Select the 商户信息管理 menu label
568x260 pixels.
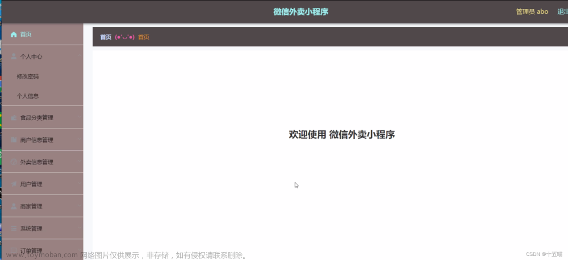[x=36, y=140]
